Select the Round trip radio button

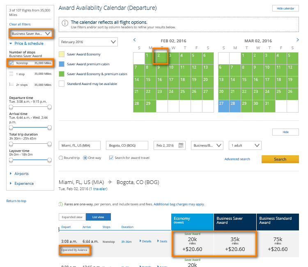61,158
